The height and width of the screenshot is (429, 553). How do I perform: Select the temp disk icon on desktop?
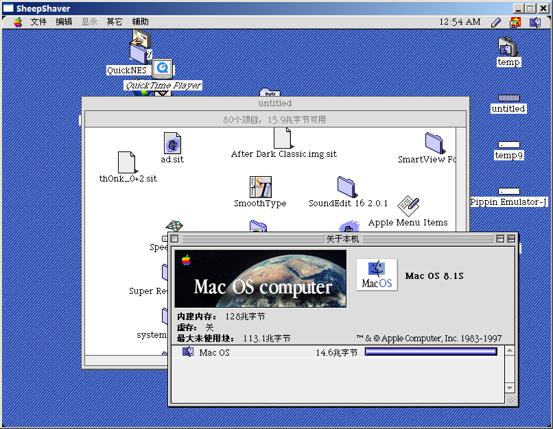click(x=508, y=46)
